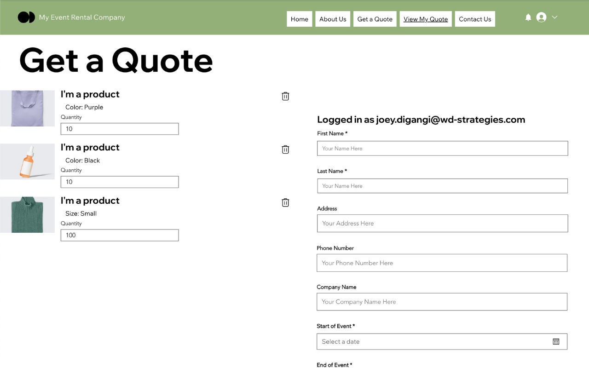Select the Contact Us menu item
This screenshot has width=589, height=368.
(475, 19)
